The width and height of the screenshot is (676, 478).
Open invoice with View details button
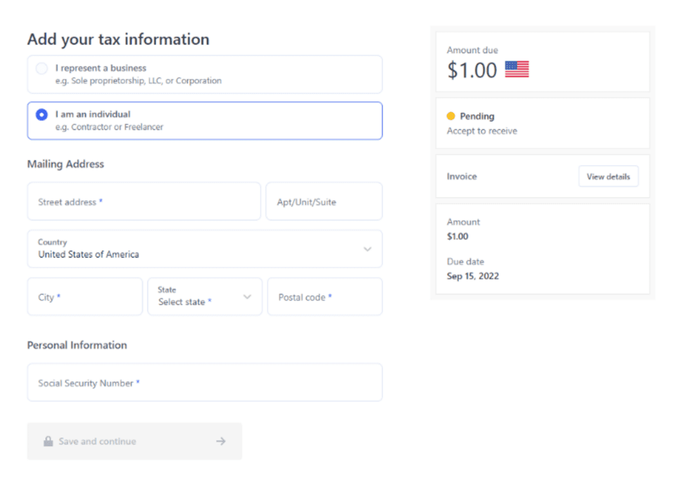click(x=608, y=177)
